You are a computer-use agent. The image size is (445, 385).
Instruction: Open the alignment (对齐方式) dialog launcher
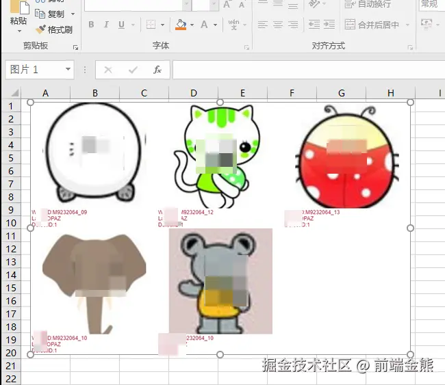coord(410,48)
